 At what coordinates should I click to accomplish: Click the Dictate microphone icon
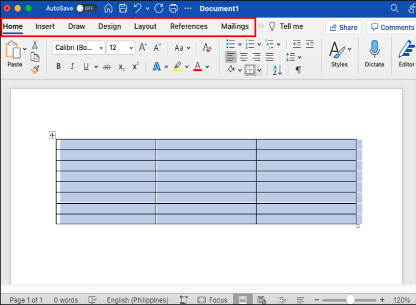pyautogui.click(x=374, y=53)
